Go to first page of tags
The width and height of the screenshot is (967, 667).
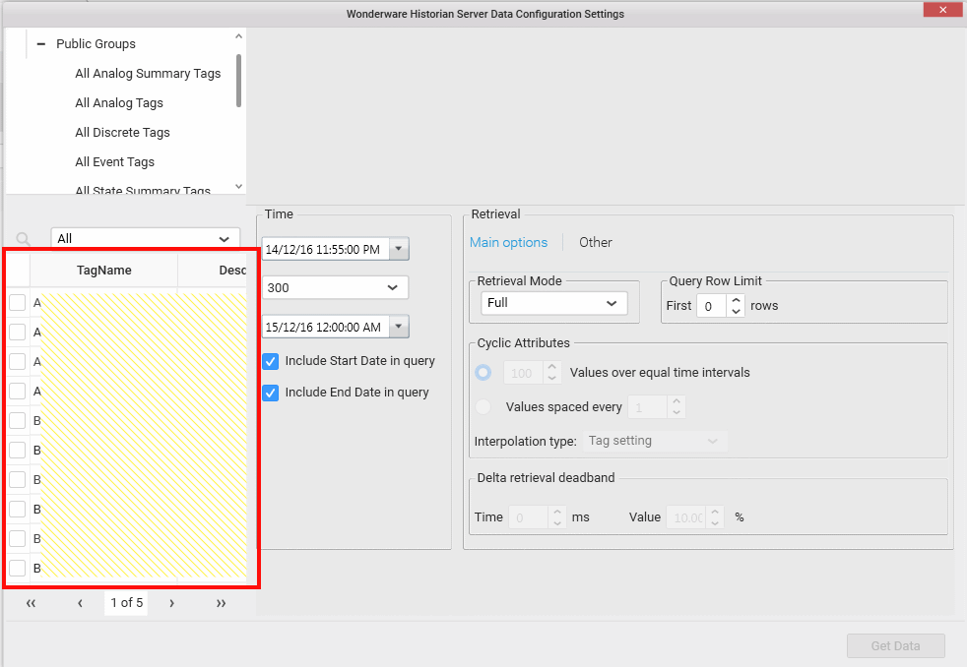31,603
